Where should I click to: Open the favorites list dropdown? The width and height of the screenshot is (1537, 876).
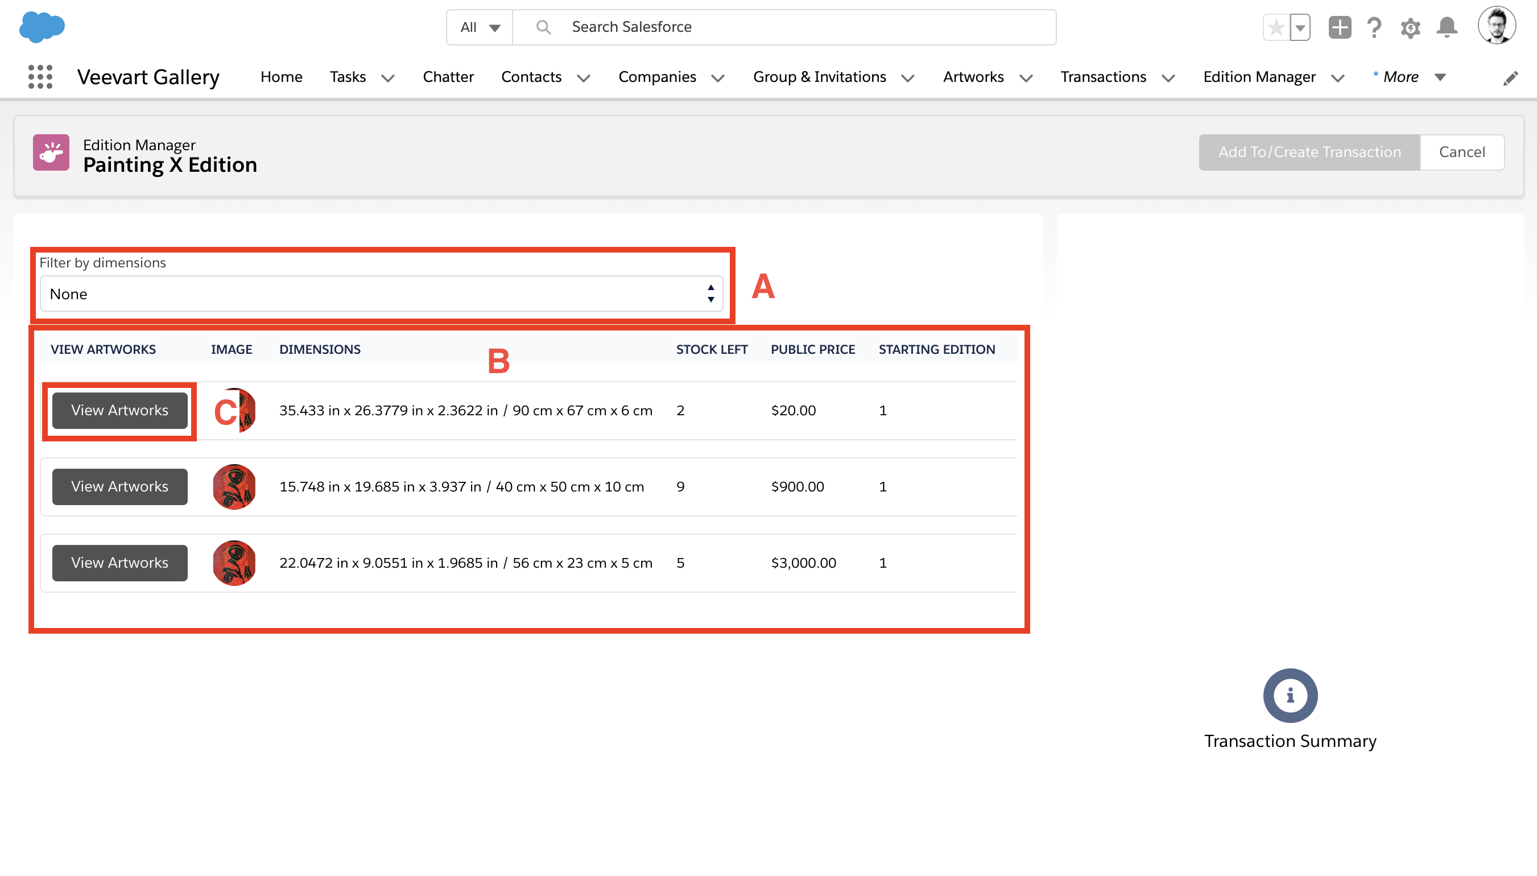click(x=1300, y=27)
